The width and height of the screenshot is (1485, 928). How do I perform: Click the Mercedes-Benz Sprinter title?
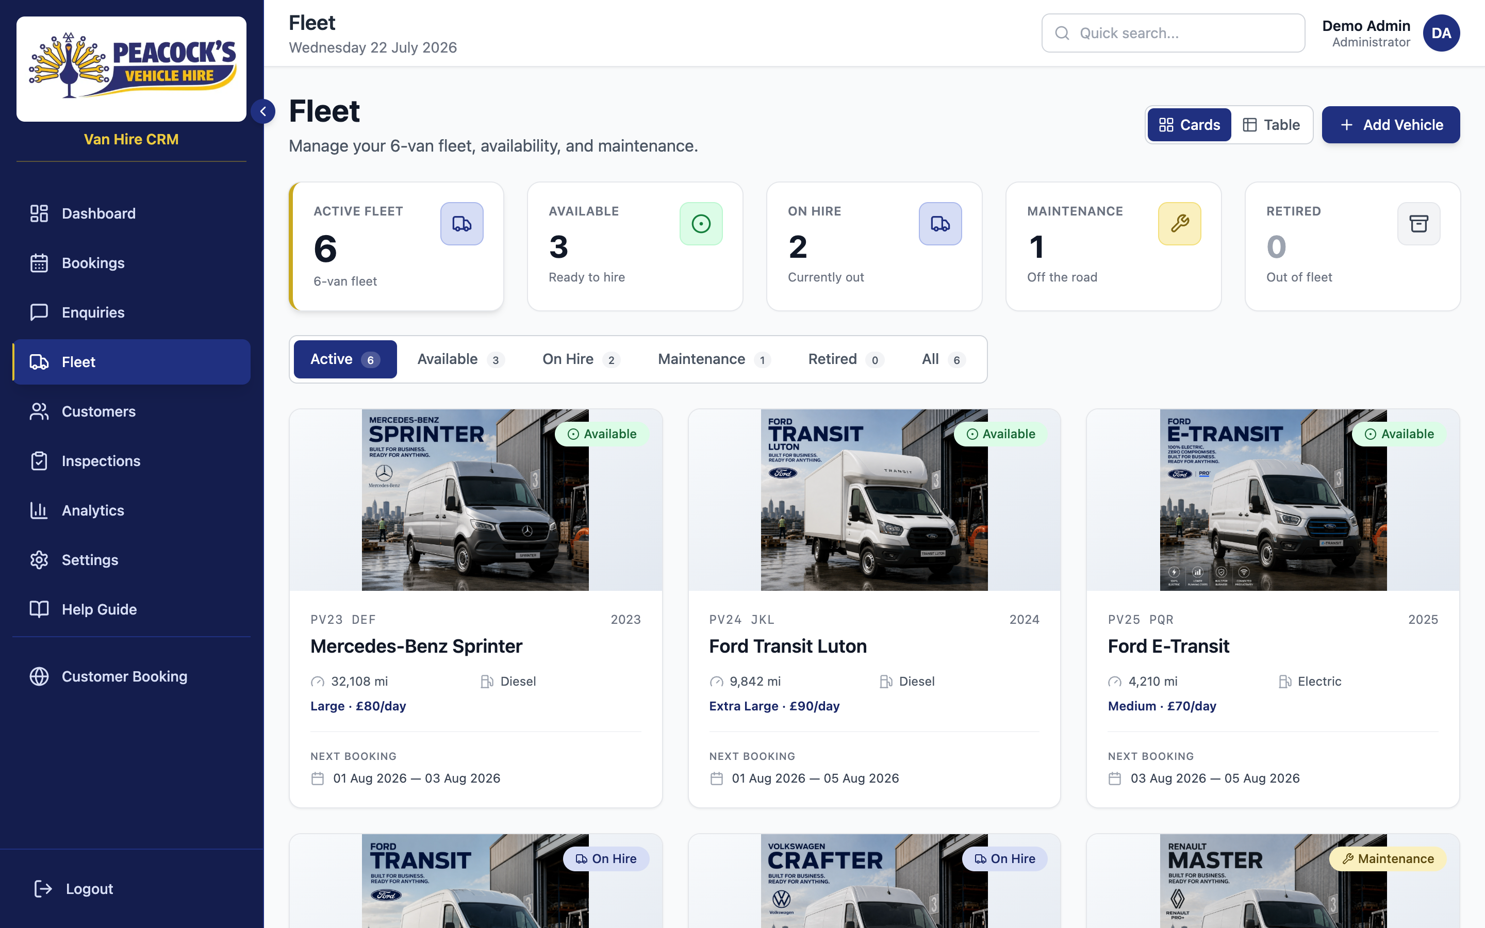click(416, 647)
